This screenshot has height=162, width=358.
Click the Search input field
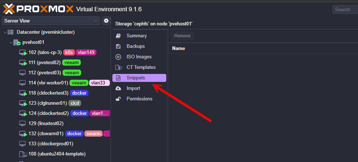346,9
